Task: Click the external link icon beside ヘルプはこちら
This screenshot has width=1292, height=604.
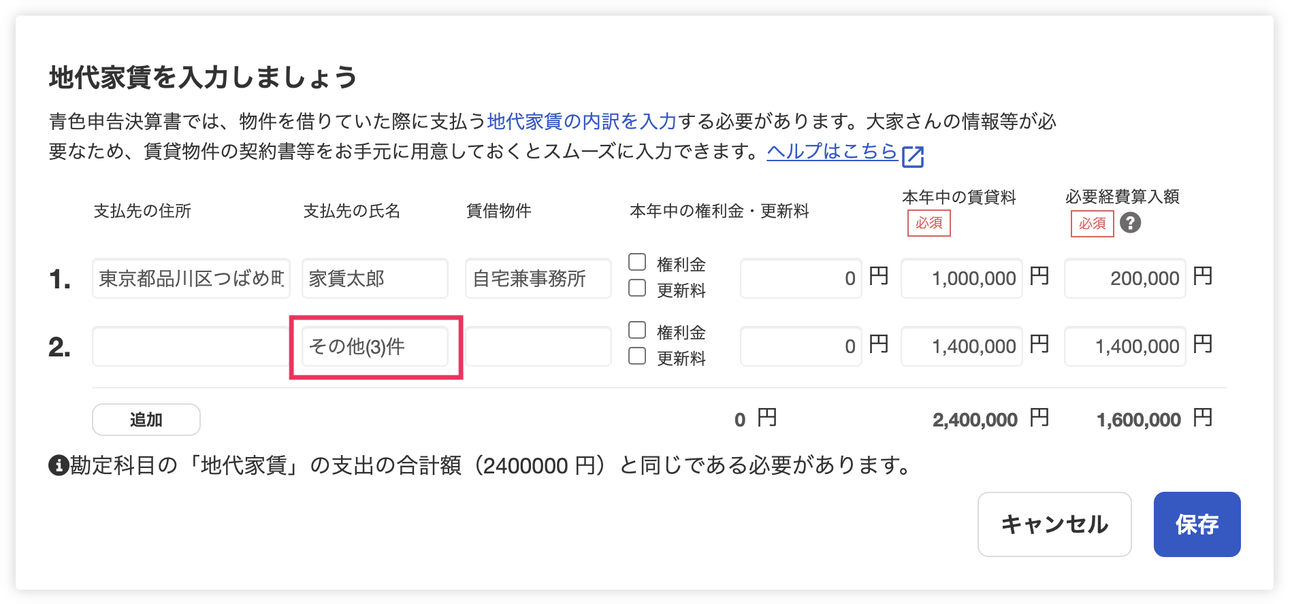Action: point(912,156)
